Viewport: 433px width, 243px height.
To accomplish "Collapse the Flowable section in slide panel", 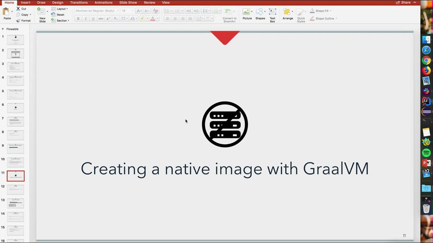I will (3, 29).
